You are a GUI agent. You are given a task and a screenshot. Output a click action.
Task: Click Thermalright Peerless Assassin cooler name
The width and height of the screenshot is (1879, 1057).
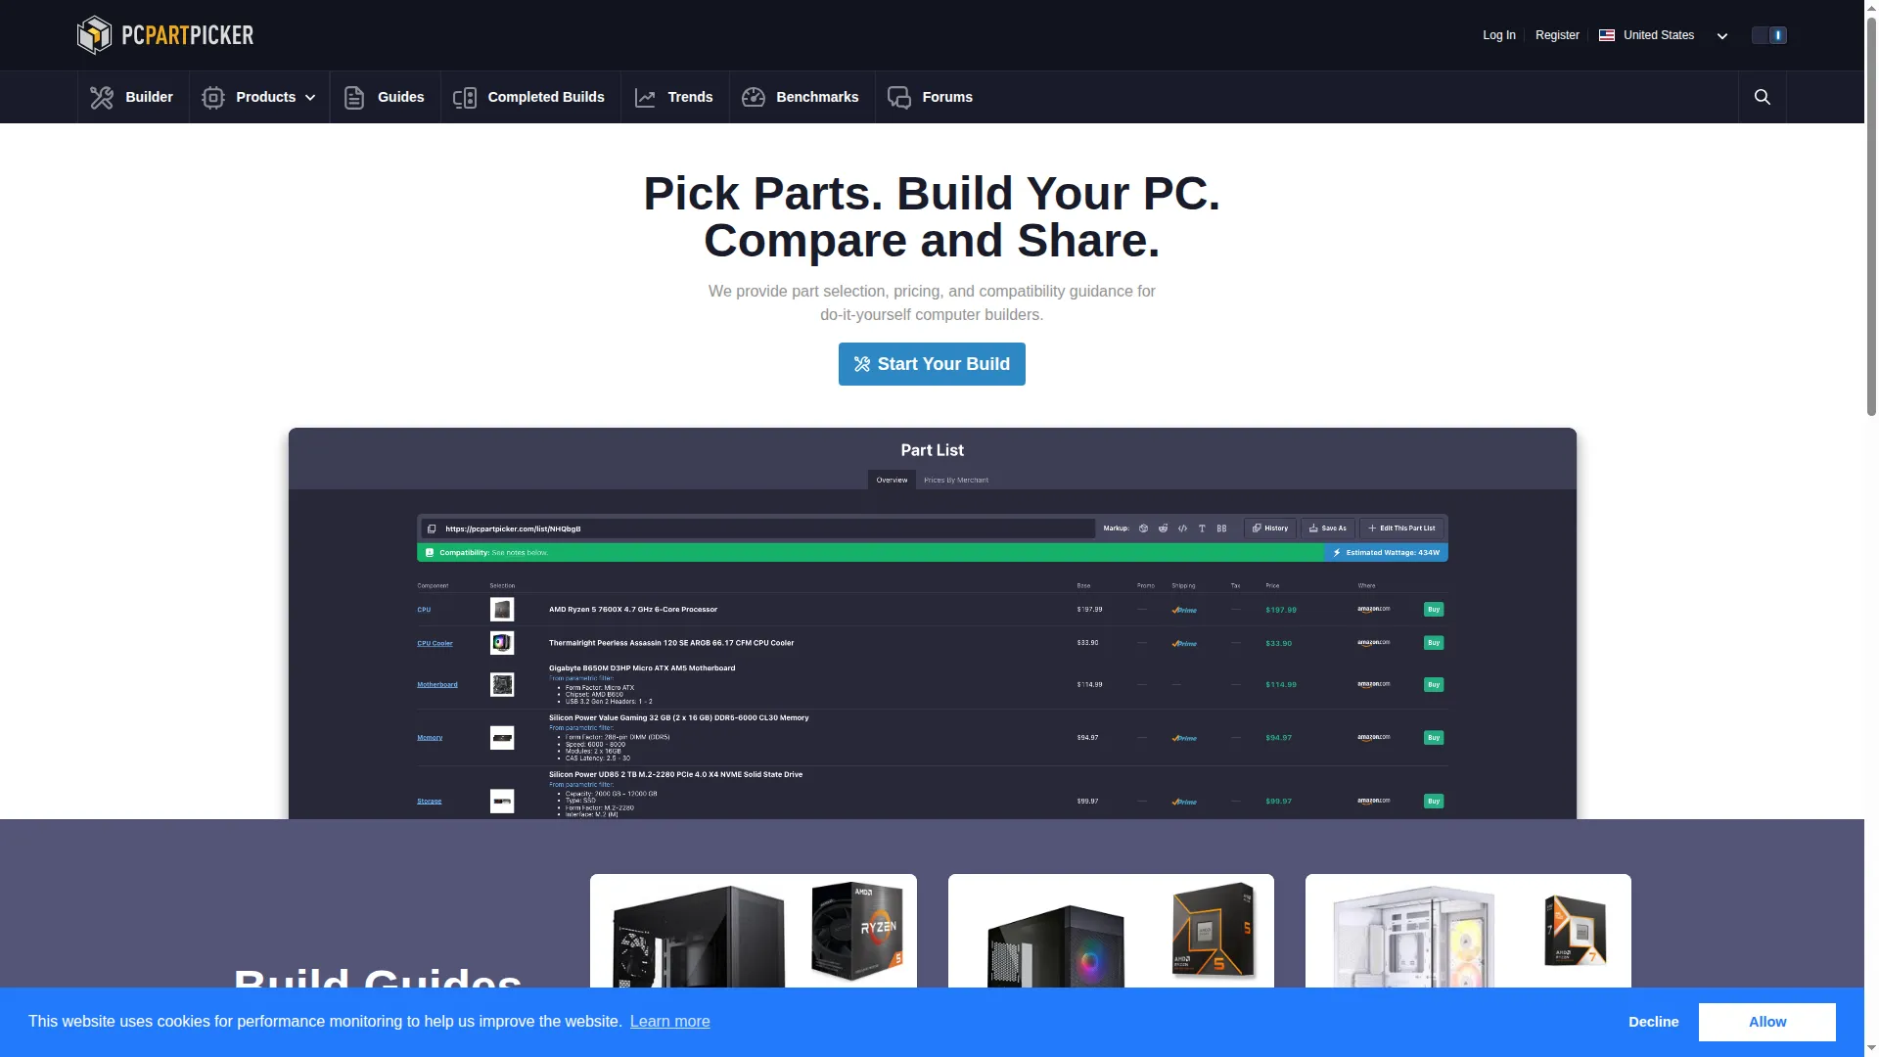pyautogui.click(x=671, y=643)
